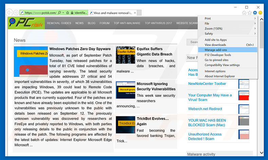The height and width of the screenshot is (160, 268).
Task: Open Unauthorized Access Detected ! Scam link
Action: coord(205,136)
